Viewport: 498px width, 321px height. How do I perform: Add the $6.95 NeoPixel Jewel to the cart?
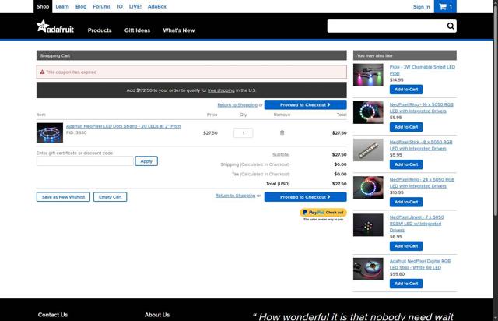click(x=406, y=246)
